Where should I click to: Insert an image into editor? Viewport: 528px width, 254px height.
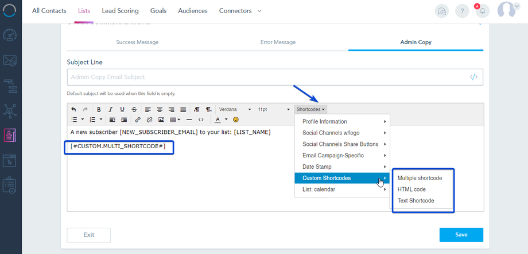coord(161,120)
